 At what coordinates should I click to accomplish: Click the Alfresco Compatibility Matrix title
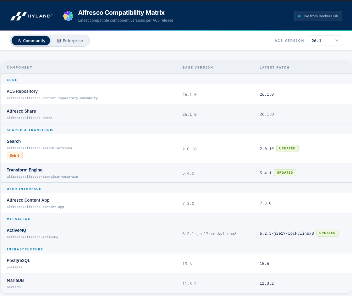(x=121, y=13)
